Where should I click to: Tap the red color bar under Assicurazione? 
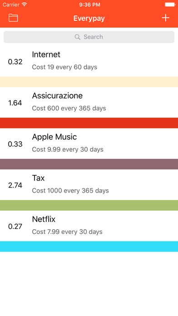(89, 123)
